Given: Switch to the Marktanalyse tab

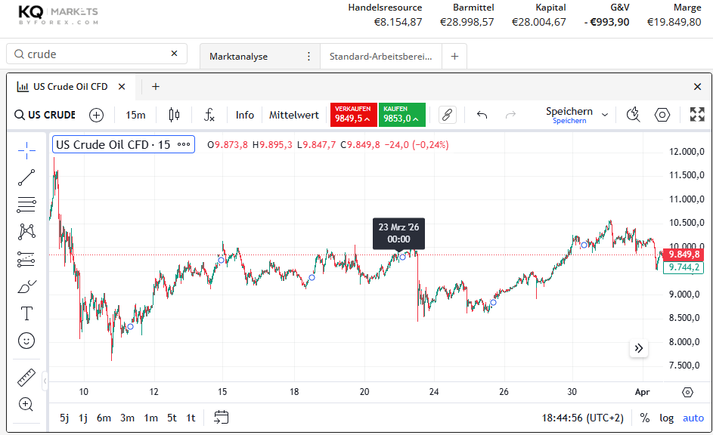Looking at the screenshot, I should pos(238,56).
